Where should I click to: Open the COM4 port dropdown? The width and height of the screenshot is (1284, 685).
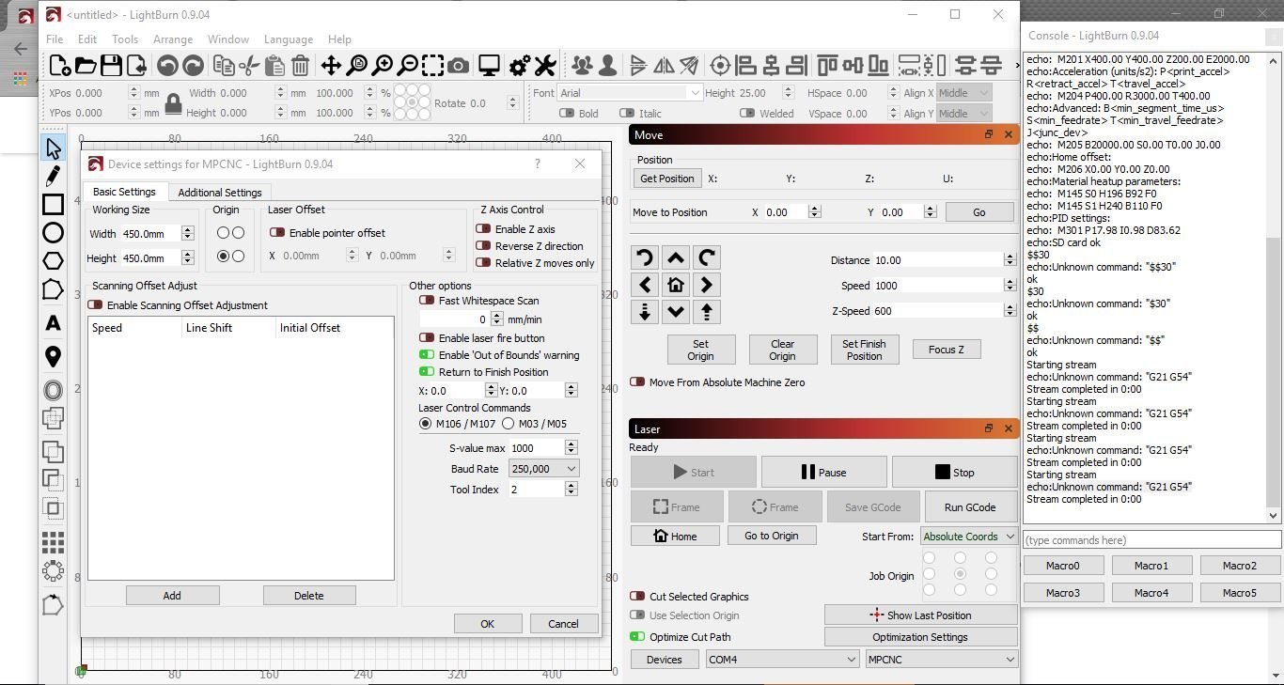tap(782, 660)
